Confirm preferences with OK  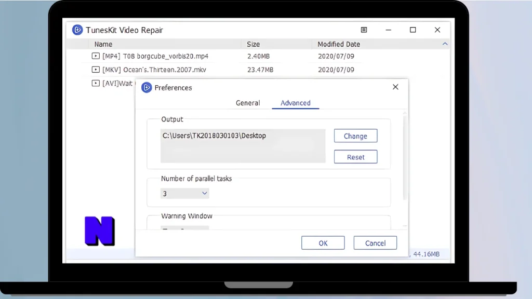pyautogui.click(x=323, y=243)
